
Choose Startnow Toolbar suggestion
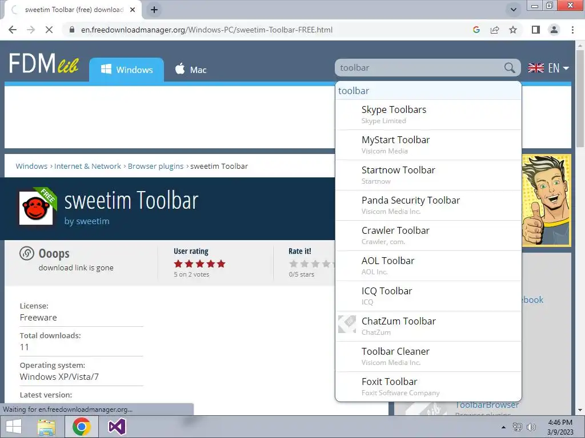(428, 175)
